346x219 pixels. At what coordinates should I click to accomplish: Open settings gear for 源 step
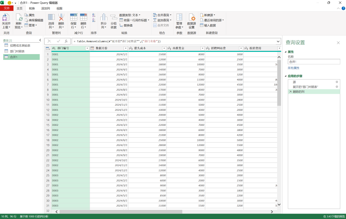coord(337,82)
